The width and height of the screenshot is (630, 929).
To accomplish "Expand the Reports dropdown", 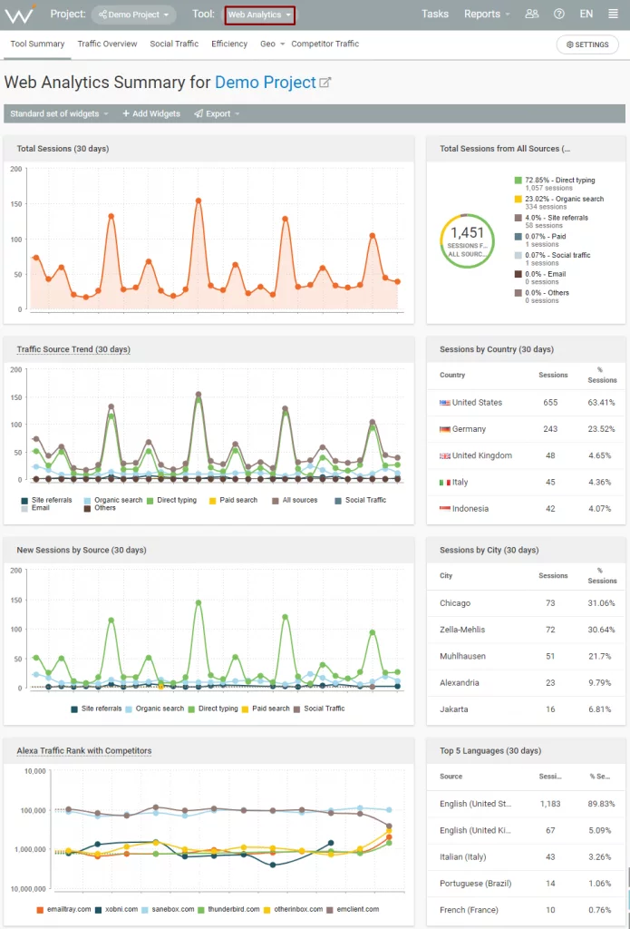I will (487, 15).
